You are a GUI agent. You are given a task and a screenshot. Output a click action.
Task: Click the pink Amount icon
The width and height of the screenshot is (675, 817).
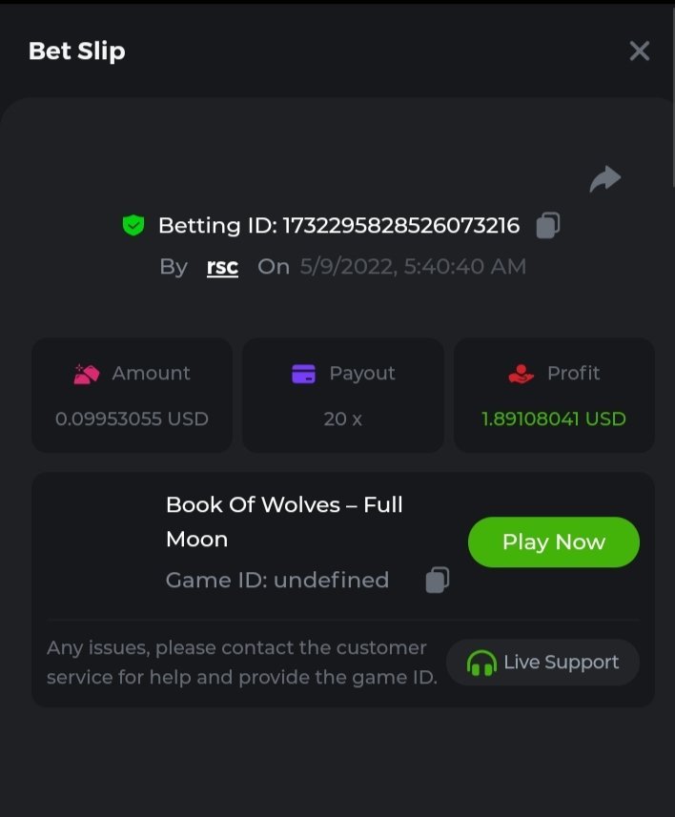(87, 374)
